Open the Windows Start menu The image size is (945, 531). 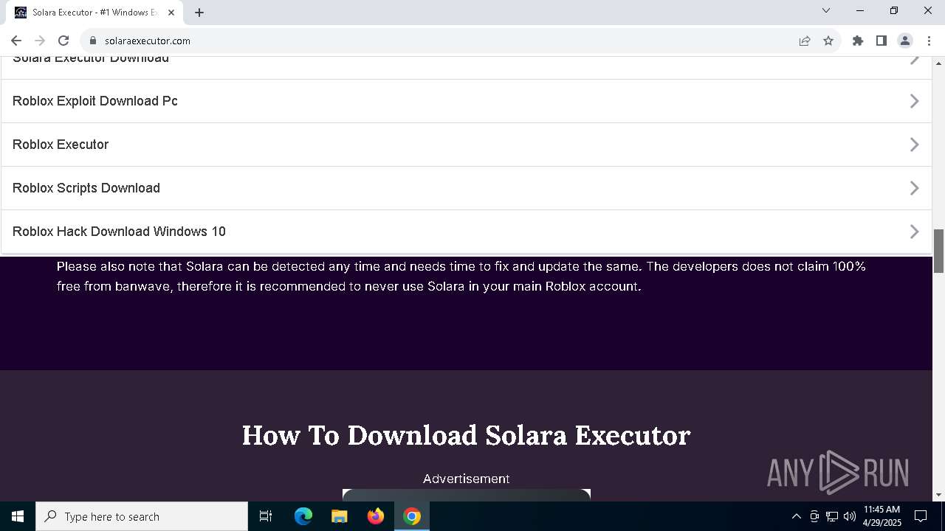tap(18, 516)
